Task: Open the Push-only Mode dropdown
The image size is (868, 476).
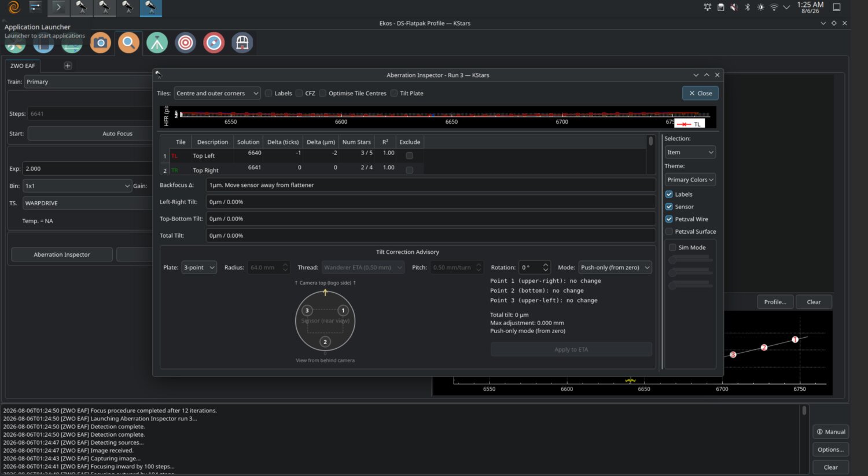Action: point(615,267)
